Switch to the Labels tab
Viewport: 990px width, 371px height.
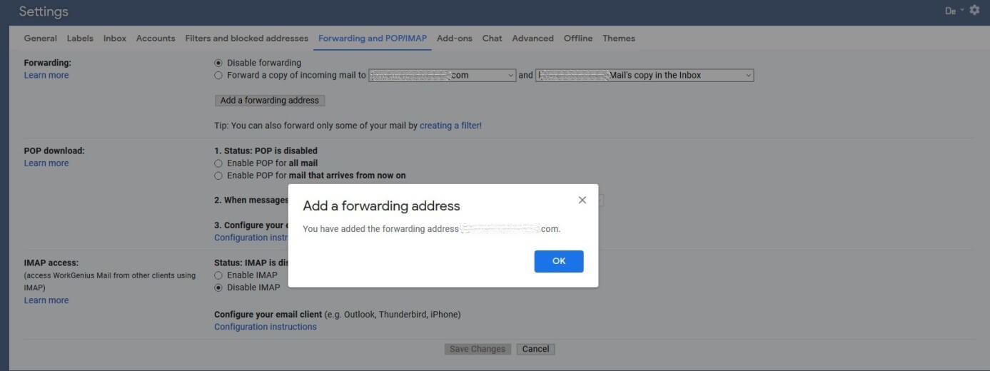[x=80, y=39]
